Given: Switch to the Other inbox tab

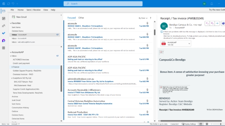Looking at the screenshot, I should click(81, 18).
